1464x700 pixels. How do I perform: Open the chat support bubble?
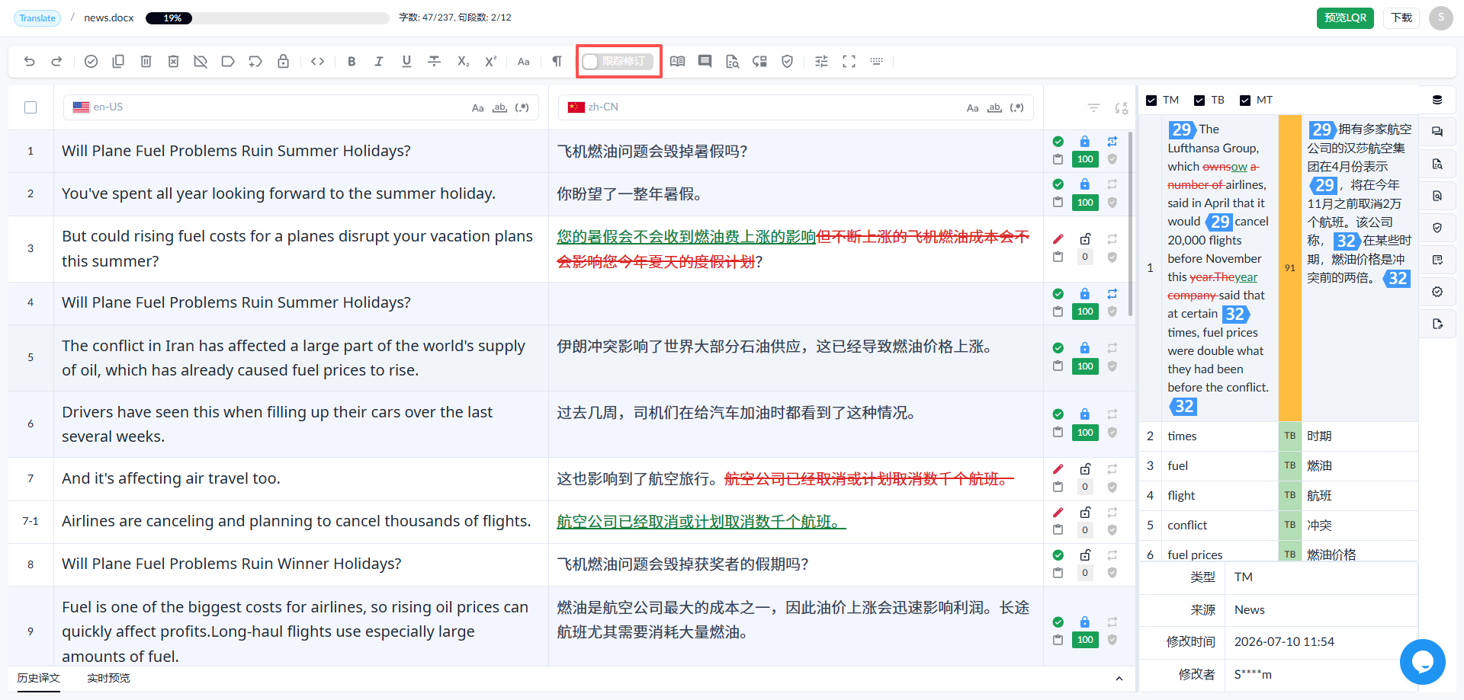point(1423,662)
